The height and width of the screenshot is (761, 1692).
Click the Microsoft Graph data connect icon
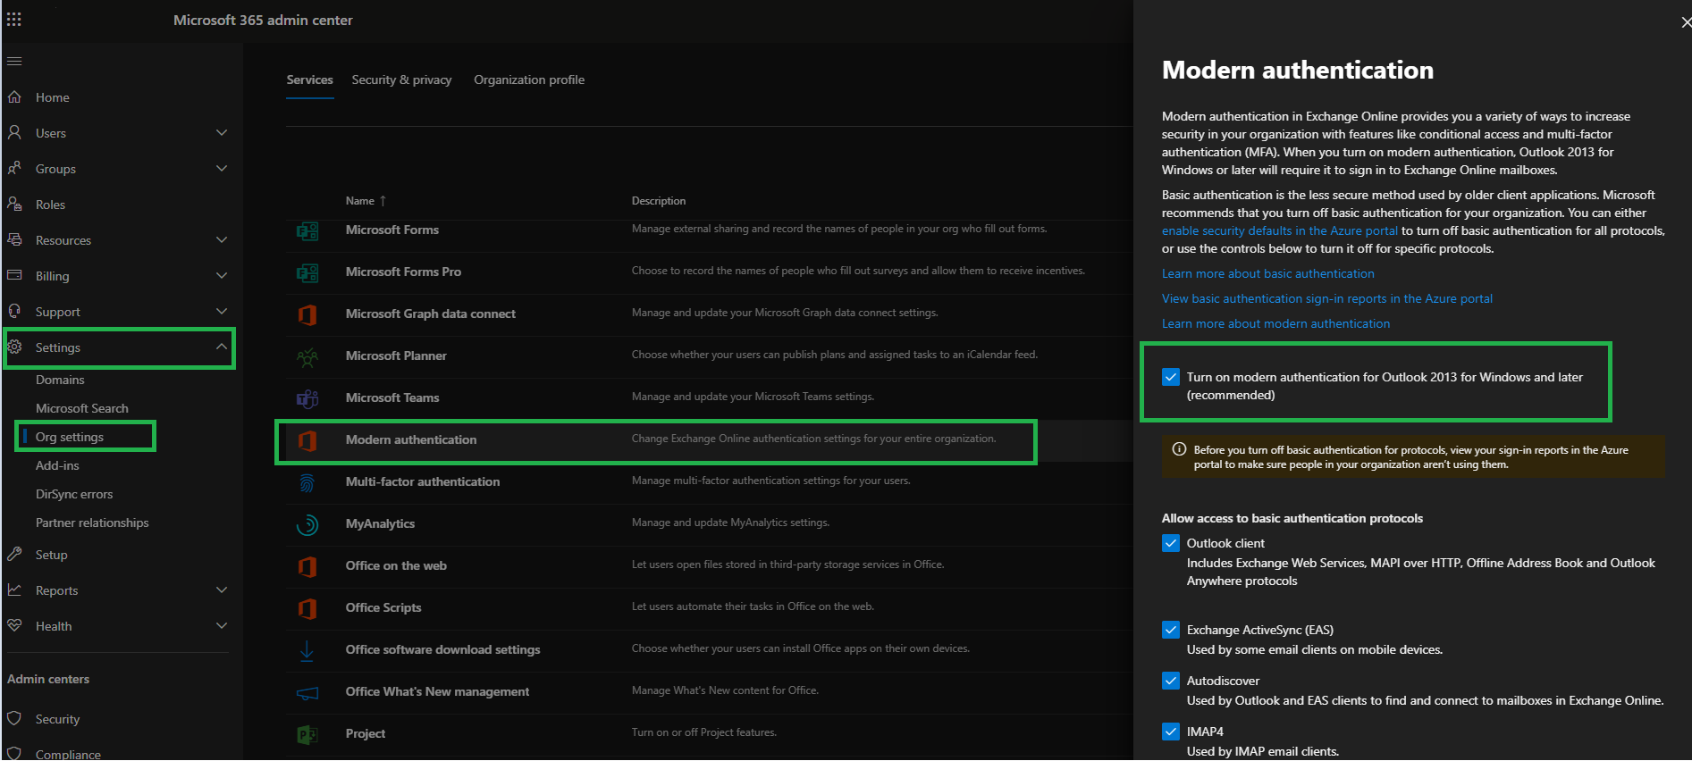(307, 314)
